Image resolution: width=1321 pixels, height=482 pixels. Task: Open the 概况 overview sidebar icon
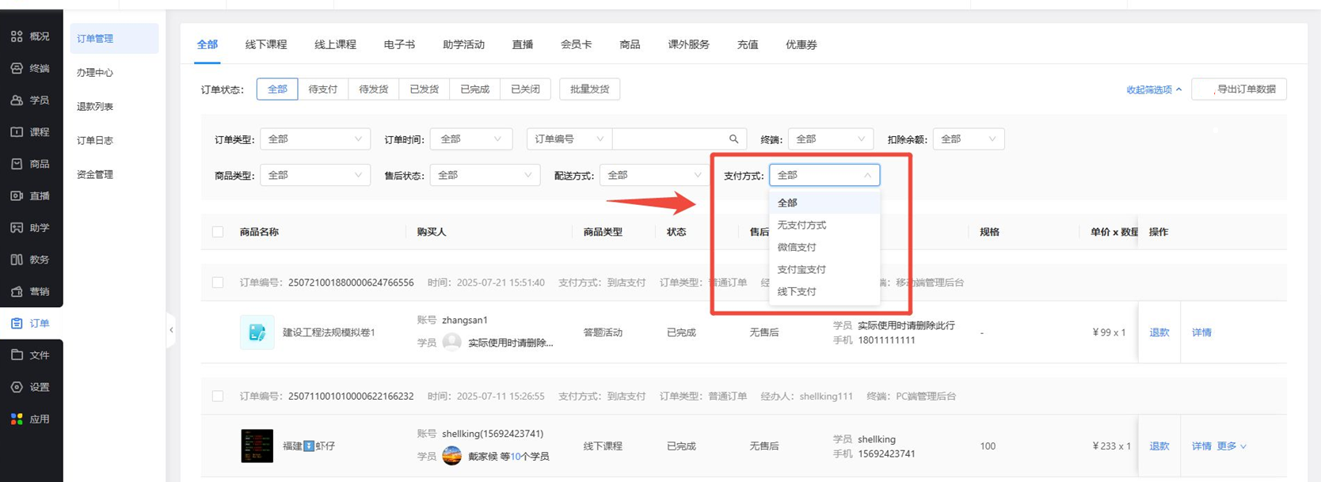point(17,36)
